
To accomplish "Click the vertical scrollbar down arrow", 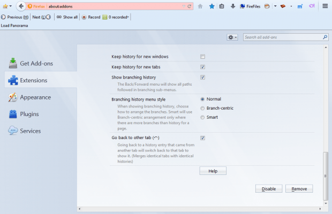I will click(x=326, y=203).
